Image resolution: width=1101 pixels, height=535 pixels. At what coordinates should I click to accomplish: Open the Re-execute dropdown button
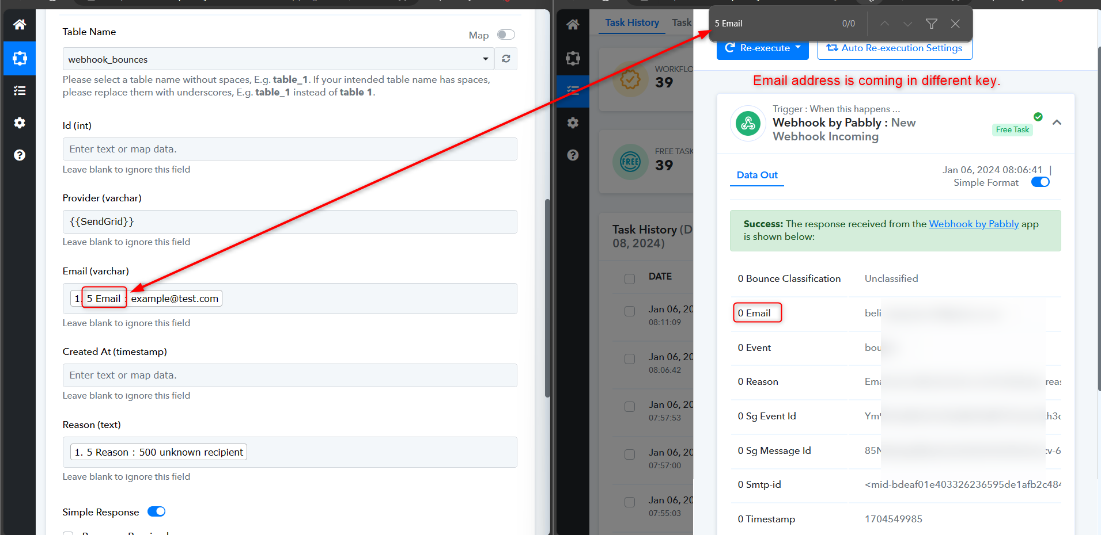pyautogui.click(x=763, y=48)
